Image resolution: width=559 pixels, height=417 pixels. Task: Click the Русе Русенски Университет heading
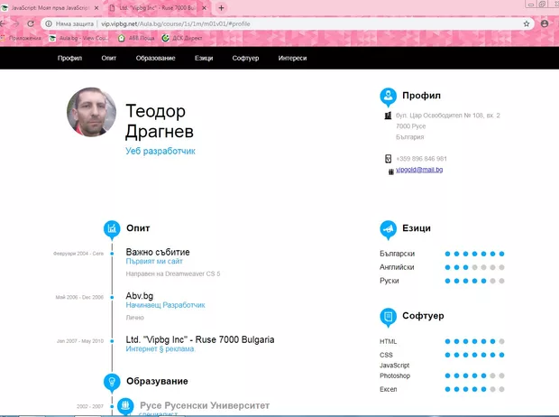pos(205,405)
